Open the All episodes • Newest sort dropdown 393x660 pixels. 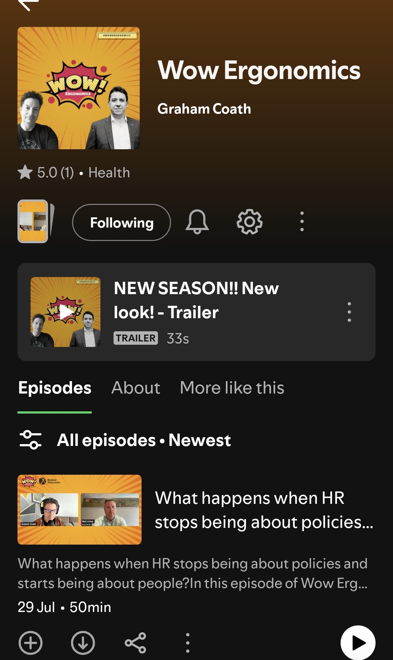point(144,440)
